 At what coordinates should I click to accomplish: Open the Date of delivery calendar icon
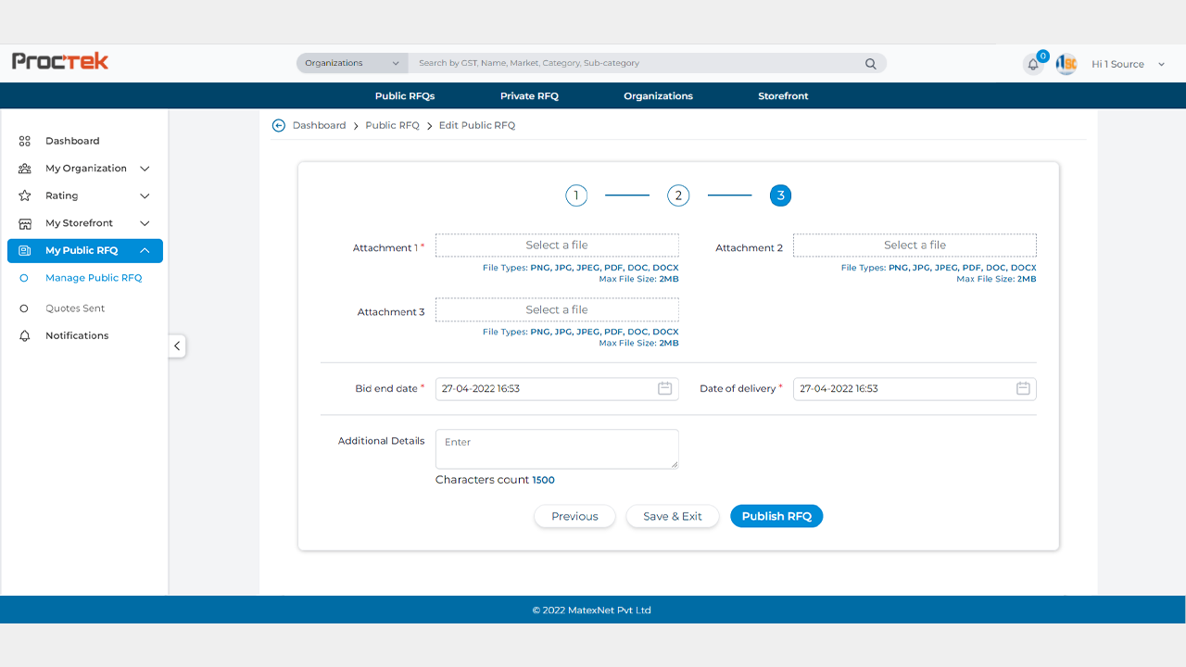1022,389
